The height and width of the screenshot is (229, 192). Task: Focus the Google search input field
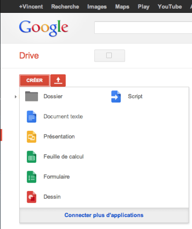click(143, 28)
